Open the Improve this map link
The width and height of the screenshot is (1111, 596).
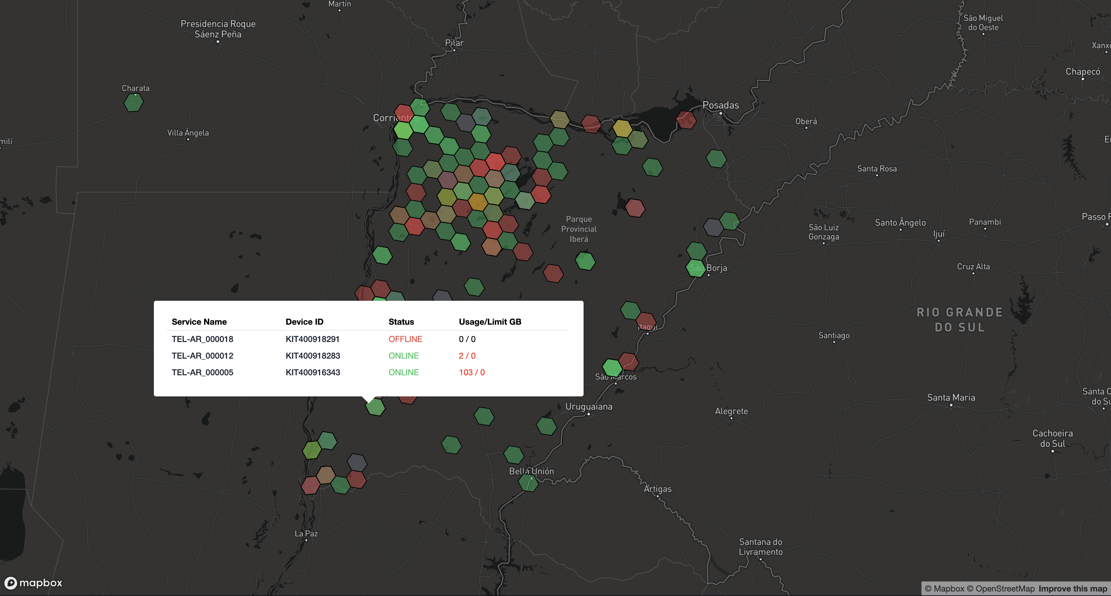coord(1072,588)
